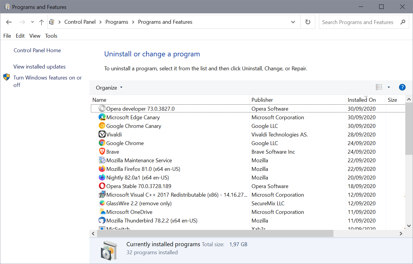Select the Vivaldi browser icon
This screenshot has height=264, width=413.
point(102,134)
